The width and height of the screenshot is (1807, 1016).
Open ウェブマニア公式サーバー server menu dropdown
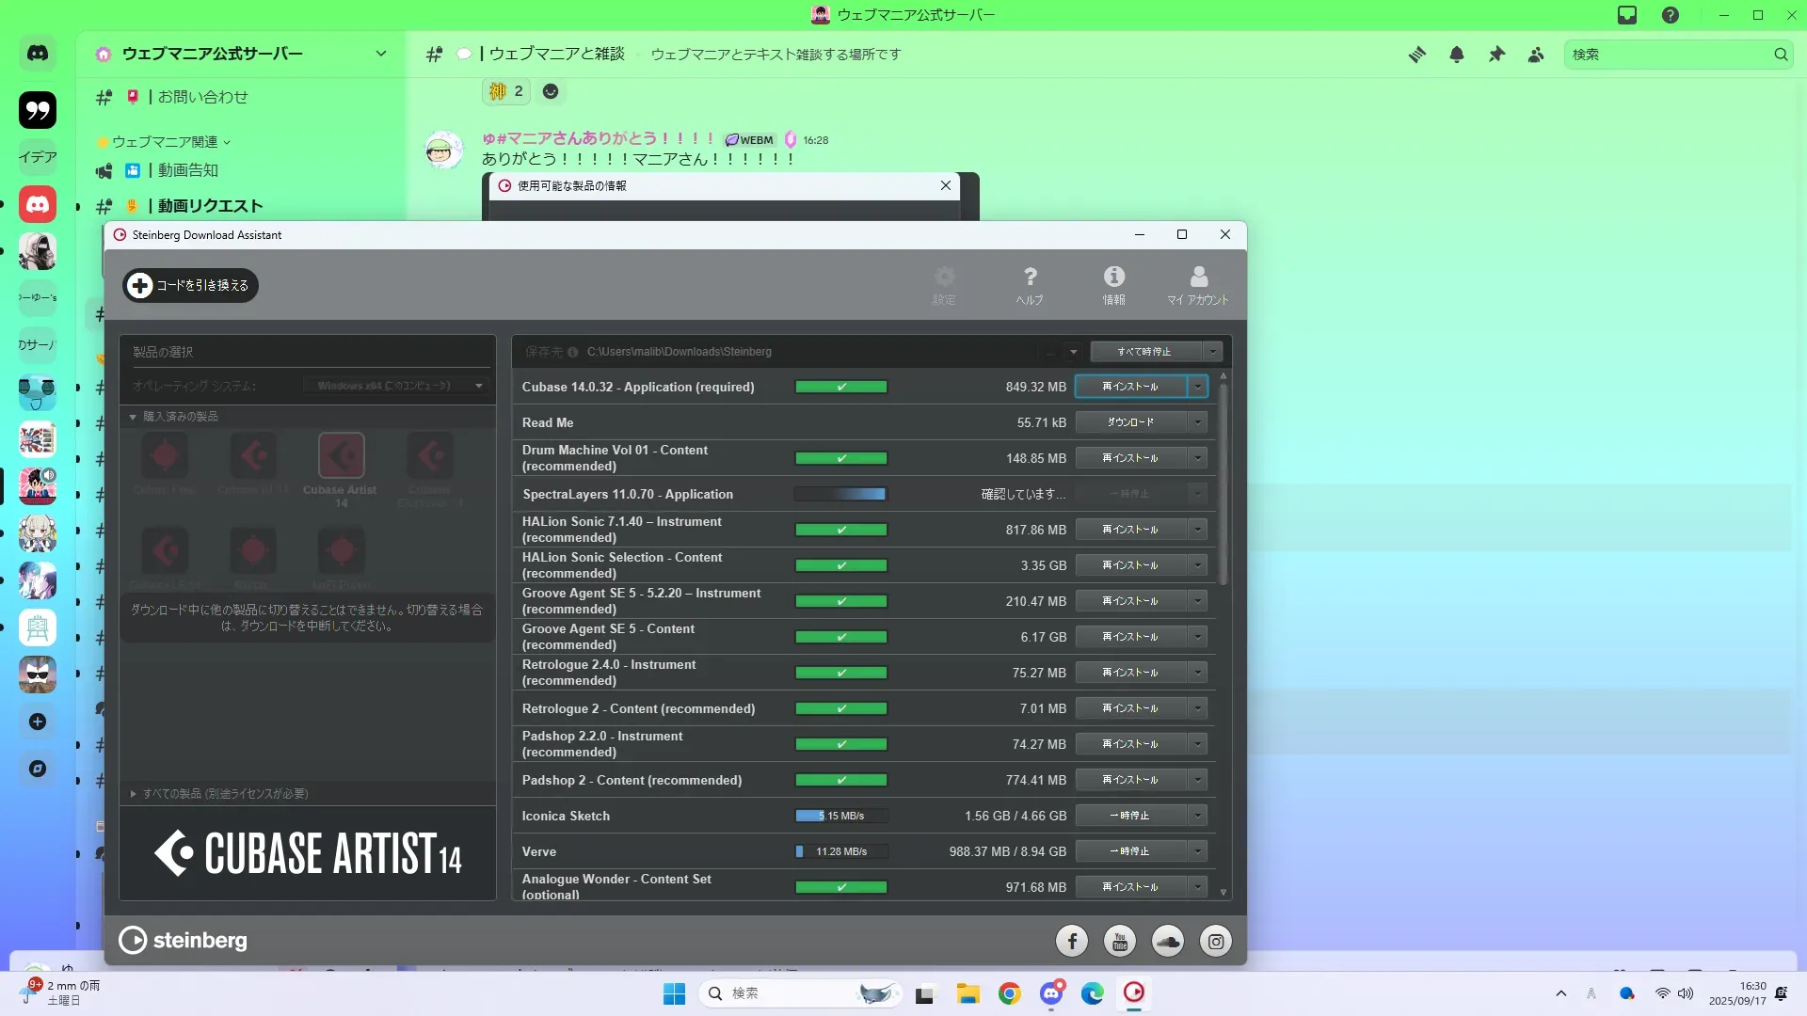click(x=380, y=54)
